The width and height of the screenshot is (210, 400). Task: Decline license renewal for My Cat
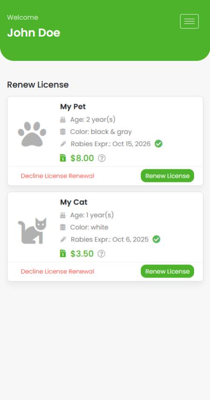[x=57, y=271]
